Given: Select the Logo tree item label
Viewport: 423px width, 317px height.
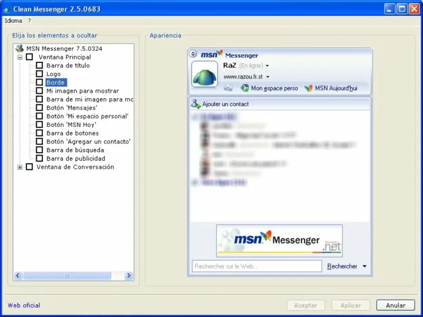Looking at the screenshot, I should (x=53, y=74).
